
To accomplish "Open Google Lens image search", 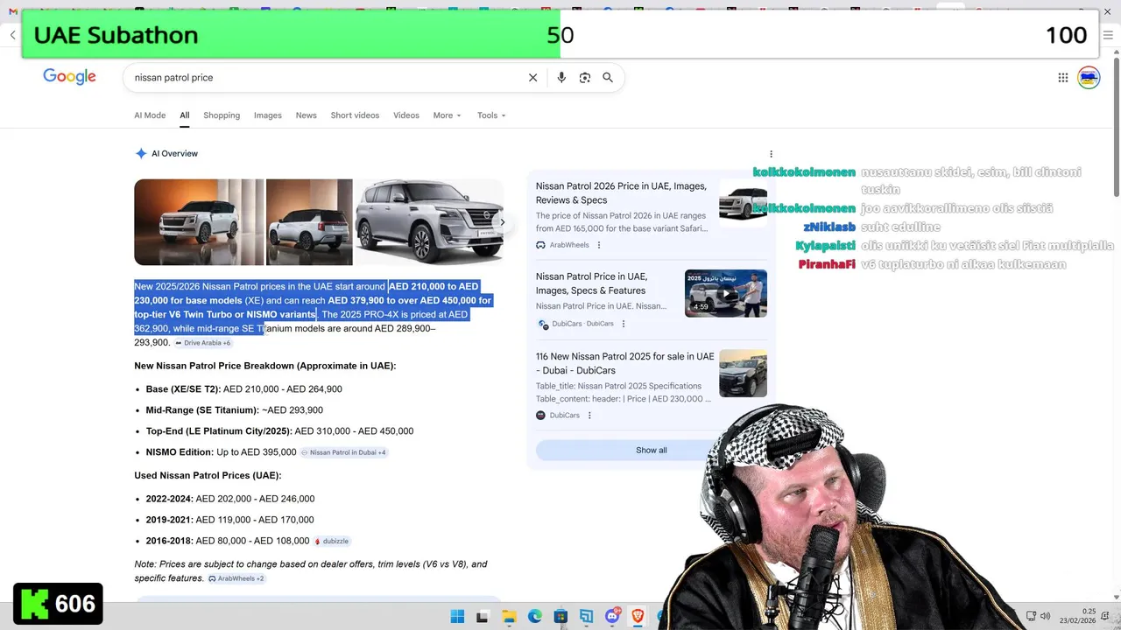I will click(585, 78).
